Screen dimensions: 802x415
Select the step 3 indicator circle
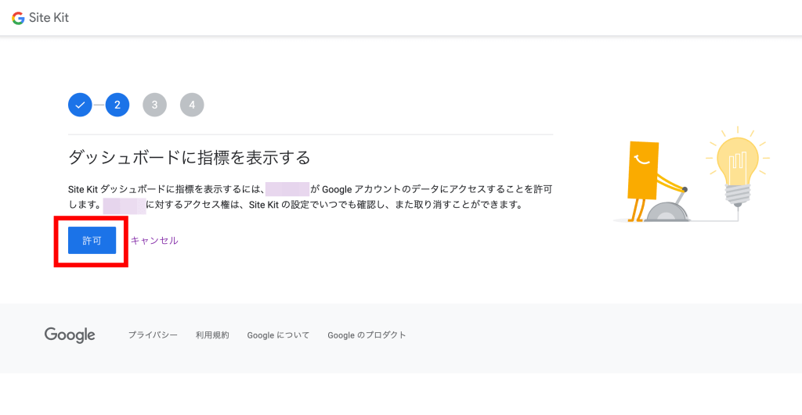pyautogui.click(x=154, y=105)
